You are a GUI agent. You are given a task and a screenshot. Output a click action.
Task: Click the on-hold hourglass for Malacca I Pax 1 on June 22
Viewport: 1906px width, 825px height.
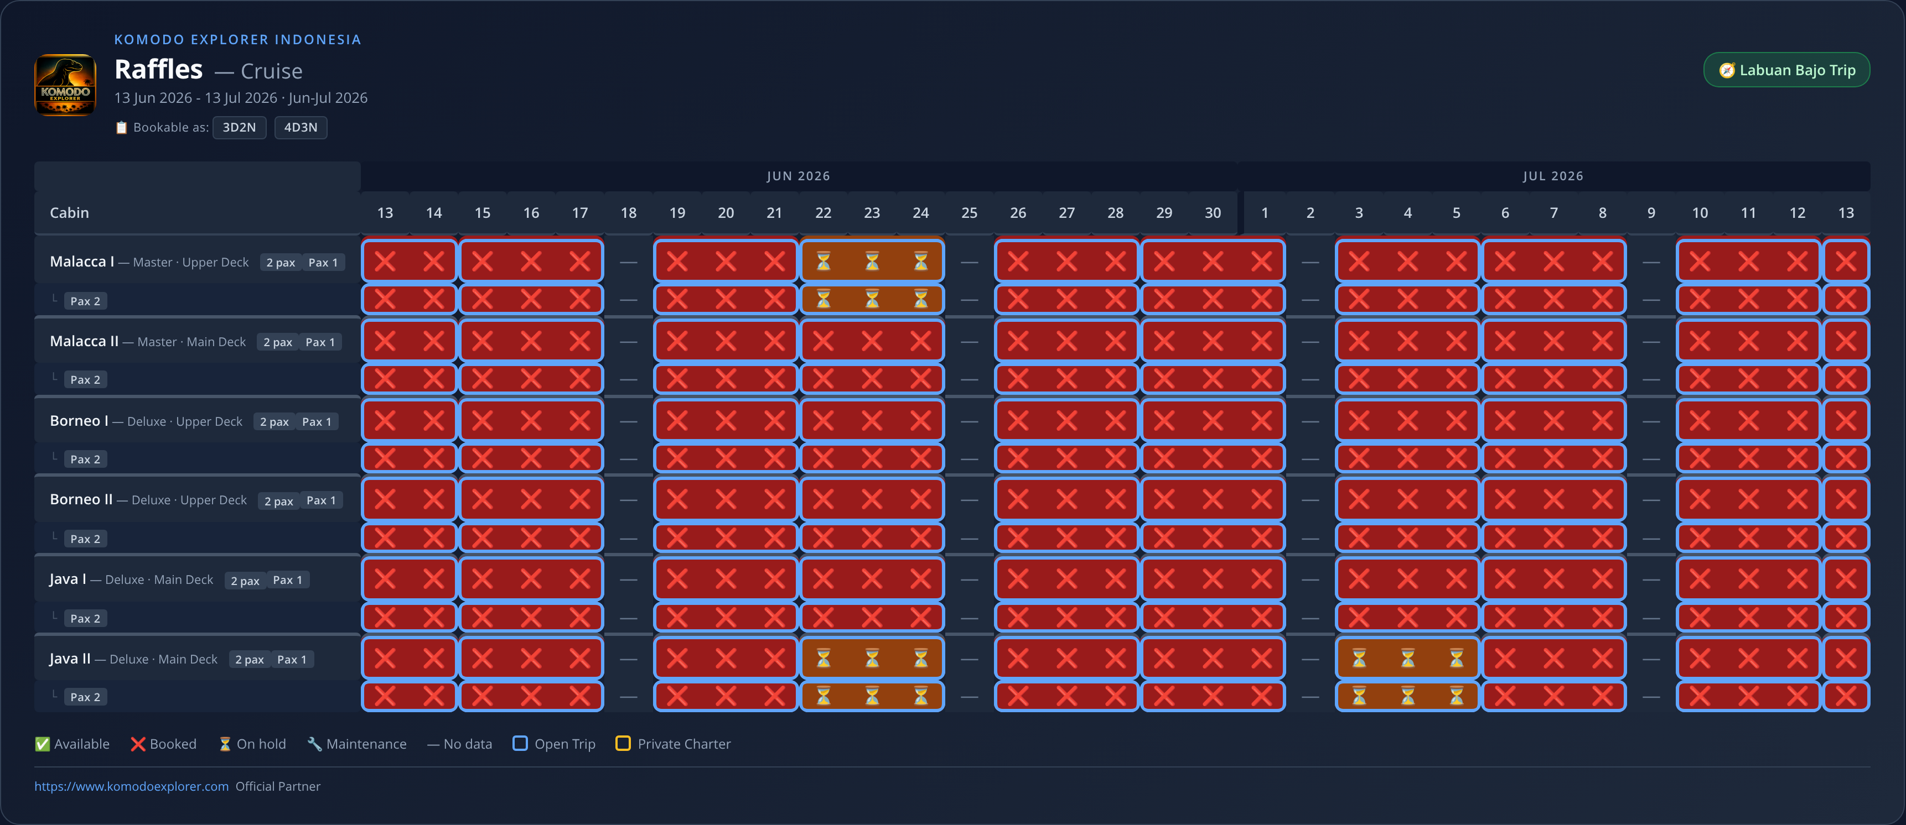[x=823, y=261]
